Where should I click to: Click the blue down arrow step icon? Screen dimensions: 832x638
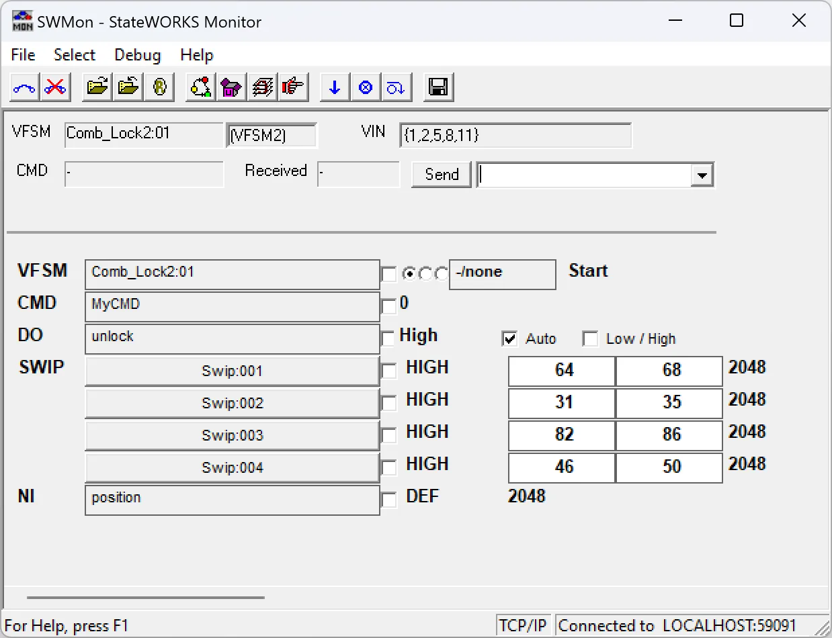click(335, 87)
